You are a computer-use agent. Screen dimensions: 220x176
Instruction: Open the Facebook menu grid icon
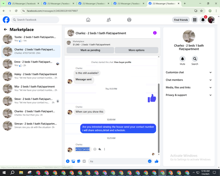tap(194, 20)
